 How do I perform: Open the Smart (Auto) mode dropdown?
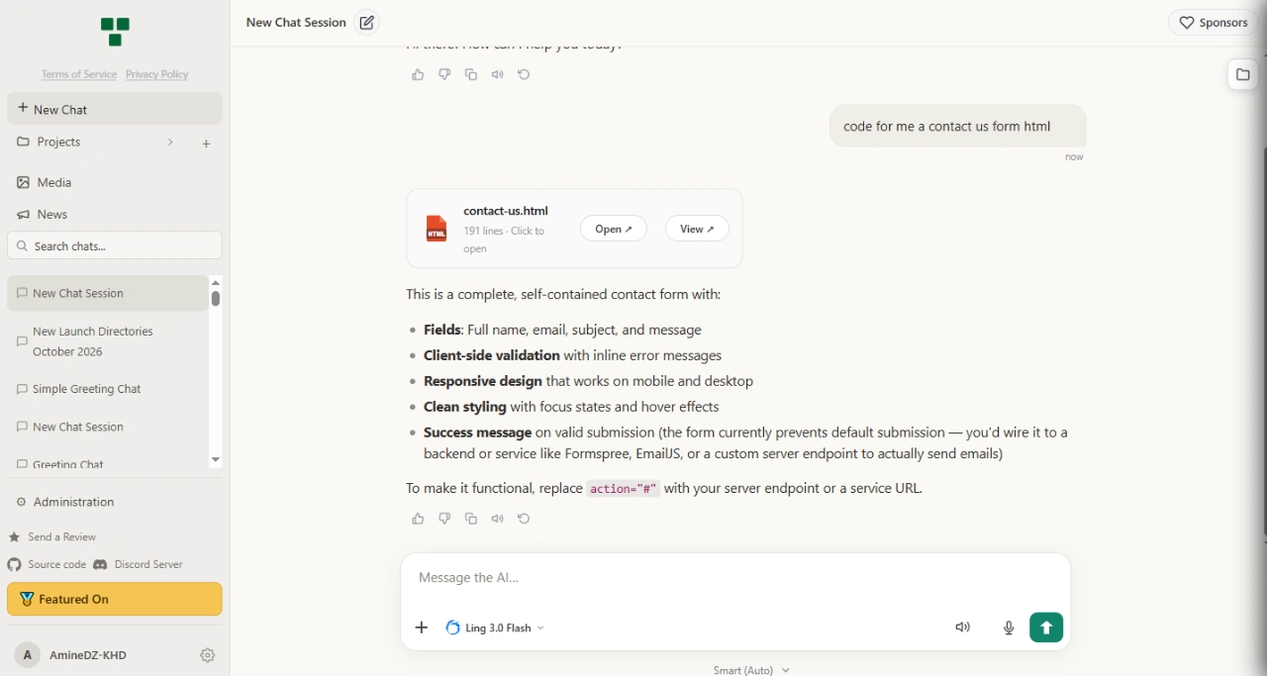point(751,670)
